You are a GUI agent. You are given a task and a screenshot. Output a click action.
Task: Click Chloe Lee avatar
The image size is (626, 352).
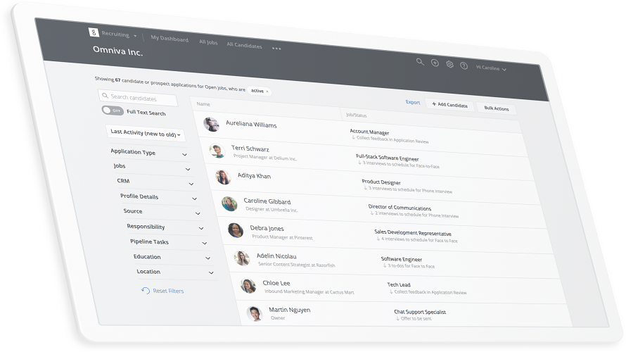tap(248, 286)
